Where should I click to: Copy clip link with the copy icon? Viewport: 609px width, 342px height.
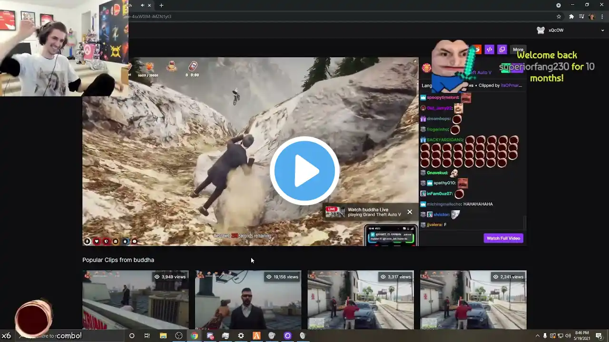point(502,49)
